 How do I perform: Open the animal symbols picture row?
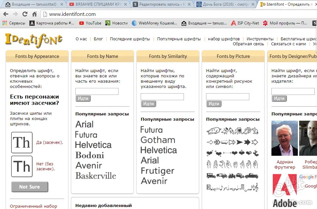coord(232,131)
